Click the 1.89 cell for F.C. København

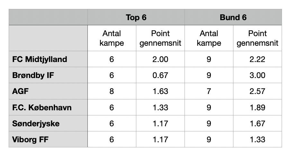(x=258, y=107)
